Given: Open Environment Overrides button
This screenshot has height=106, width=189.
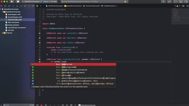Looking at the screenshot, I should click(x=71, y=105).
